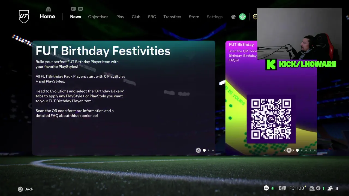Open FC HUB from the bottom bar

tap(297, 188)
